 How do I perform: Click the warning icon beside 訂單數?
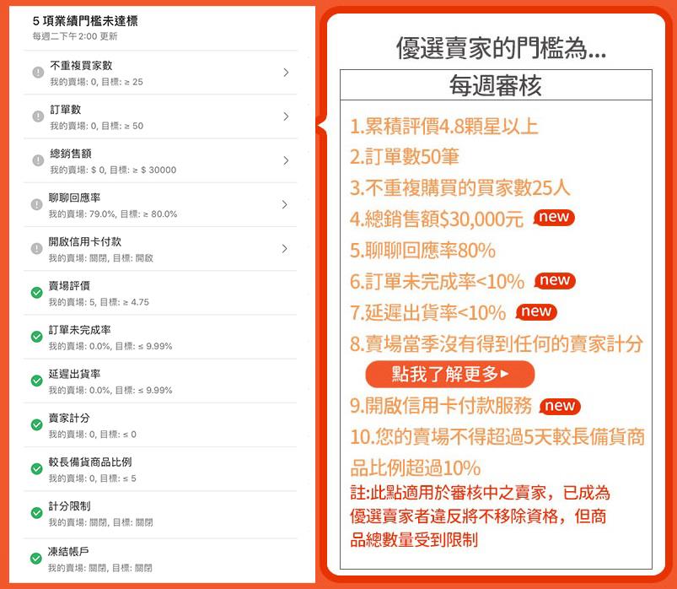37,115
